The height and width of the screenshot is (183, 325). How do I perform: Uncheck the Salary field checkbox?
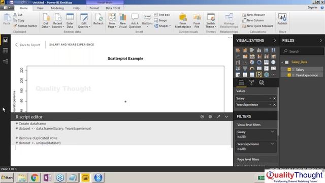click(x=289, y=70)
